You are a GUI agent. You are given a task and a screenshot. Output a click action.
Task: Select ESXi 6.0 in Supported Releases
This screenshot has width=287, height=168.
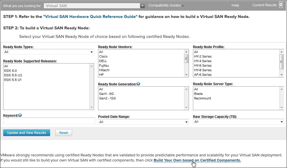point(11,71)
